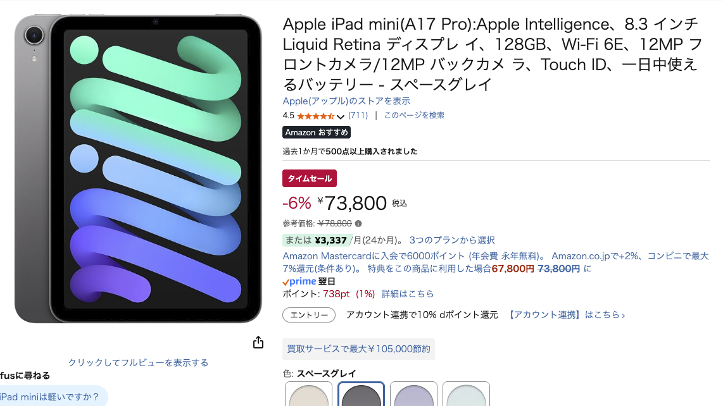Open the 711 reviews count link
This screenshot has width=723, height=406.
tap(358, 115)
